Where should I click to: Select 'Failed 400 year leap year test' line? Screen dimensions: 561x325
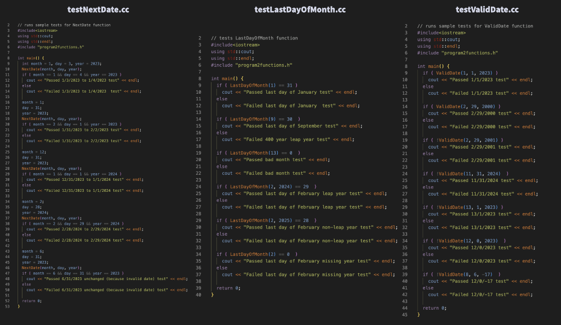288,139
